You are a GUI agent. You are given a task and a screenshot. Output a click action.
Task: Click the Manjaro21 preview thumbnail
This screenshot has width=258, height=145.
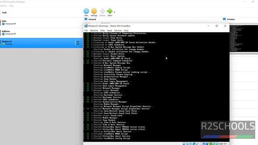[x=243, y=38]
